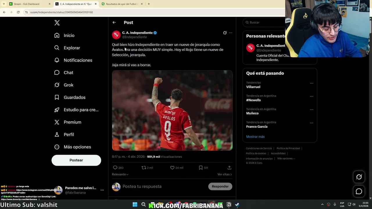Open the Franco García trend
This screenshot has height=209, width=372.
pos(257,127)
